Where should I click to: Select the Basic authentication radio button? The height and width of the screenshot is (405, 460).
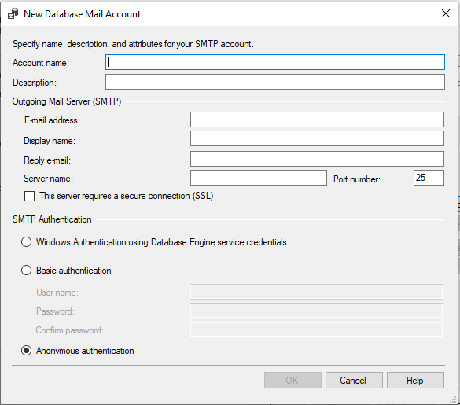point(27,271)
